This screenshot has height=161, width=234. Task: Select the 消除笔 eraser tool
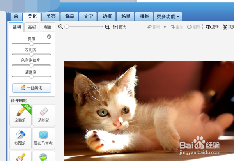pyautogui.click(x=44, y=115)
